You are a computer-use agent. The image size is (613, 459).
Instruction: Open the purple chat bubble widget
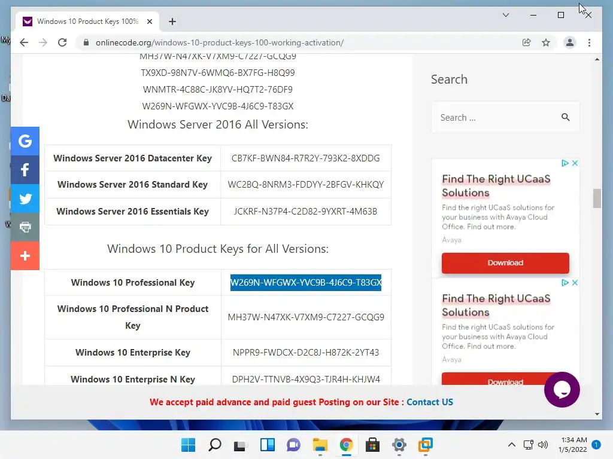pyautogui.click(x=562, y=390)
